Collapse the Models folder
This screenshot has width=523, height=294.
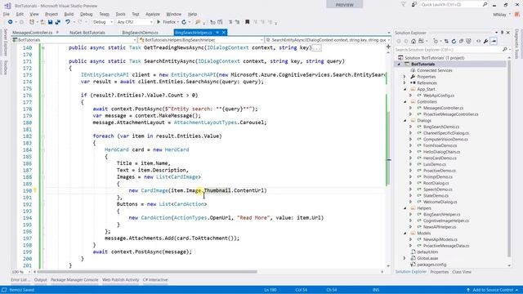click(405, 234)
